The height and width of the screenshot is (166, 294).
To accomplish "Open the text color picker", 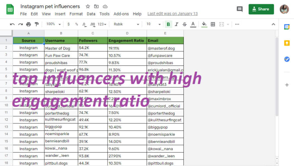I will 193,24.
